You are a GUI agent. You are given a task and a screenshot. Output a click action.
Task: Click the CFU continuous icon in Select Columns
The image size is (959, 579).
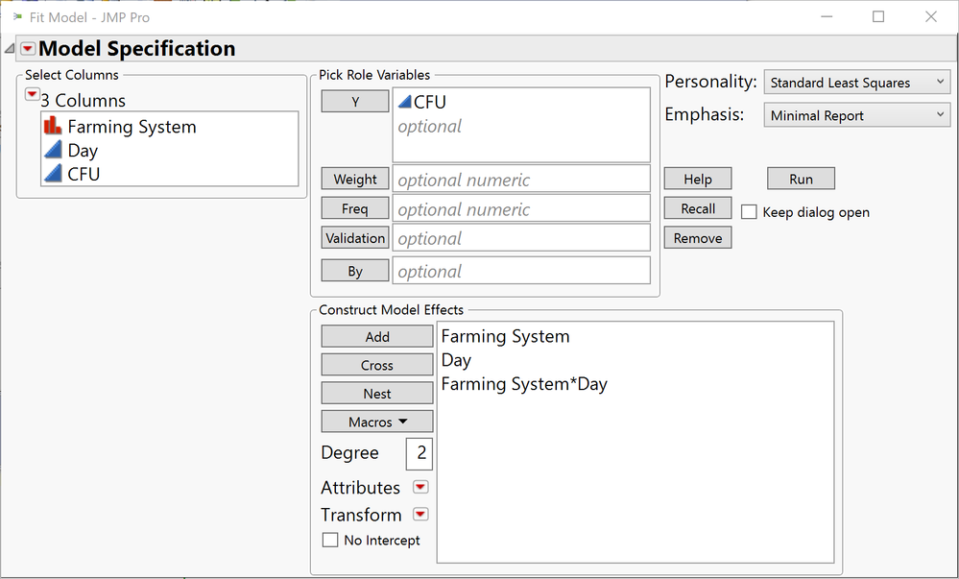click(x=53, y=174)
